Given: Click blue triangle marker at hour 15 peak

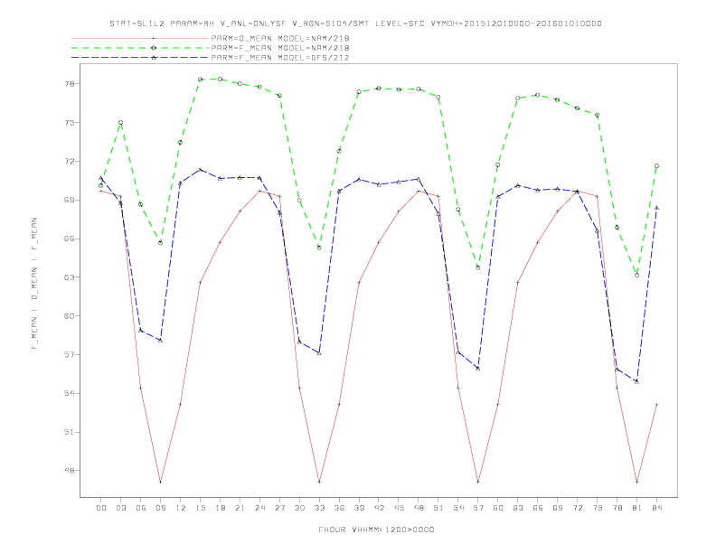Looking at the screenshot, I should 200,170.
